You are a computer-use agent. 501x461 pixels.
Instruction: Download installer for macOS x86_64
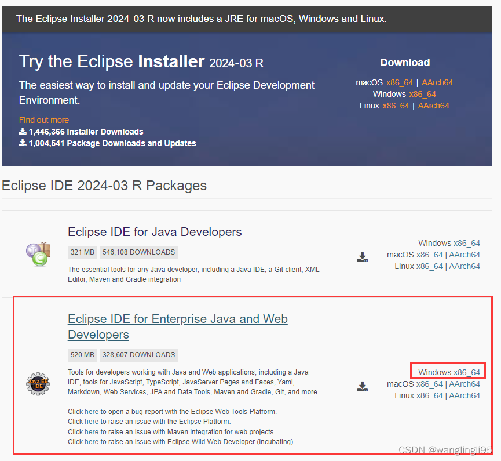click(x=400, y=82)
